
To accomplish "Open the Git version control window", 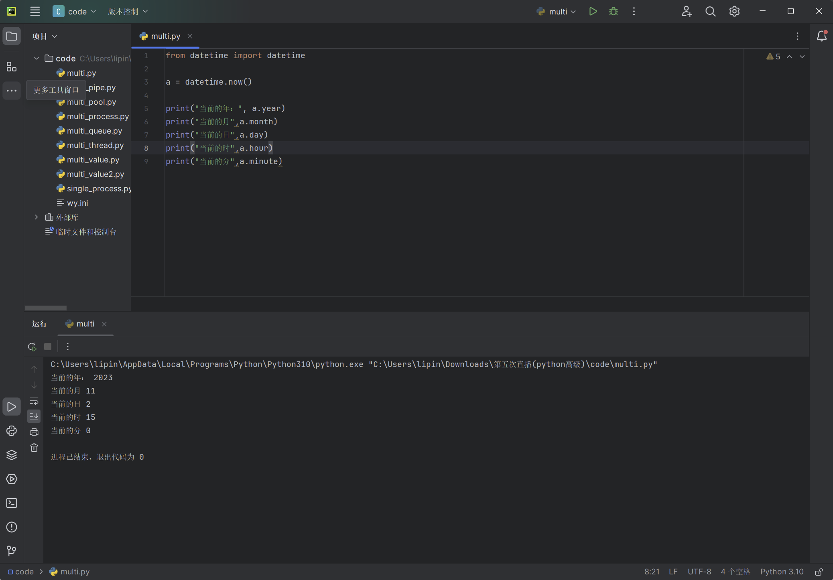I will coord(12,551).
